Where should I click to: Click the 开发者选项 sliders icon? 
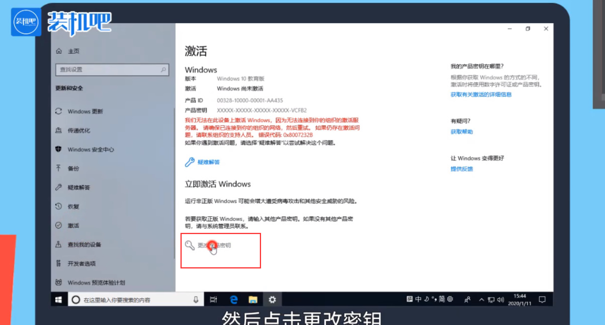58,263
